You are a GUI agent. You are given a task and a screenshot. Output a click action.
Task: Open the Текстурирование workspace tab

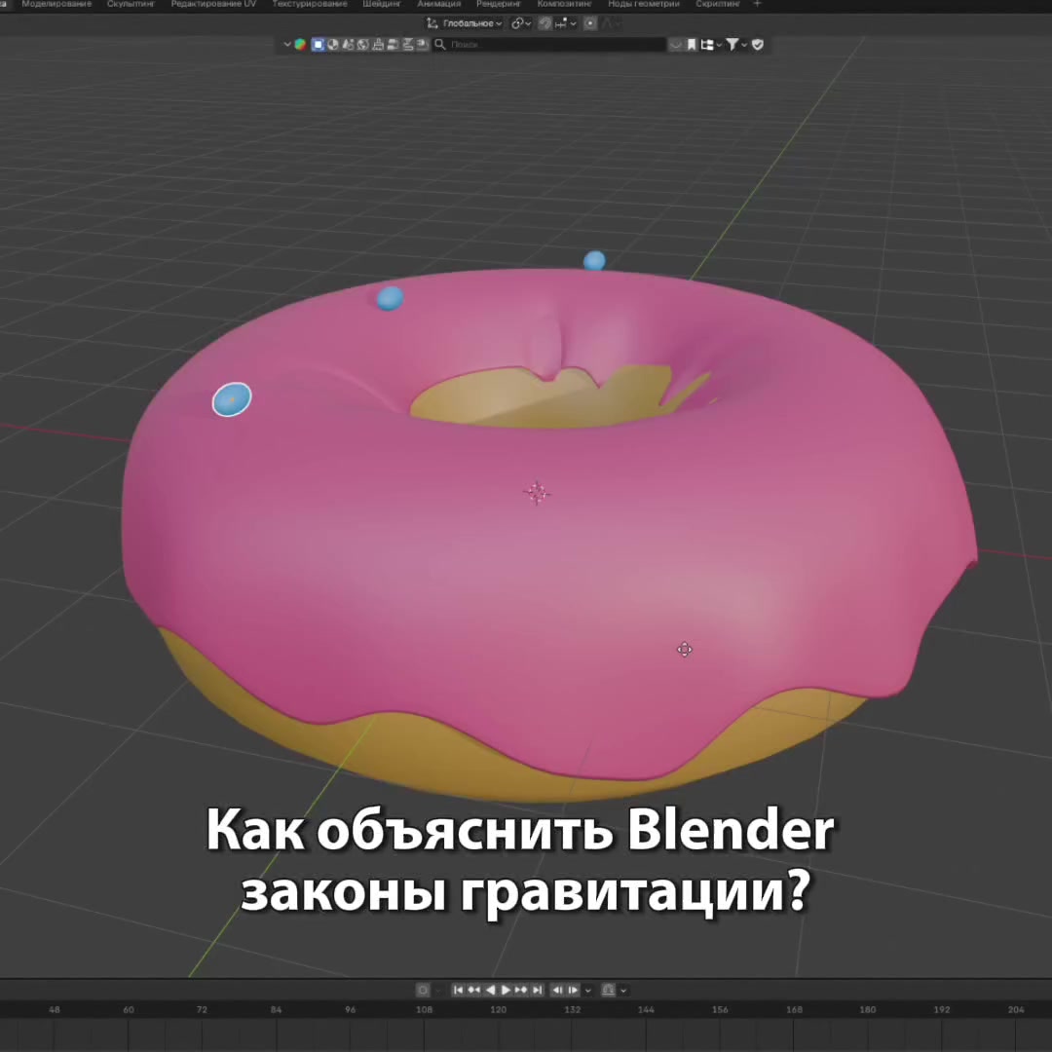(x=310, y=4)
